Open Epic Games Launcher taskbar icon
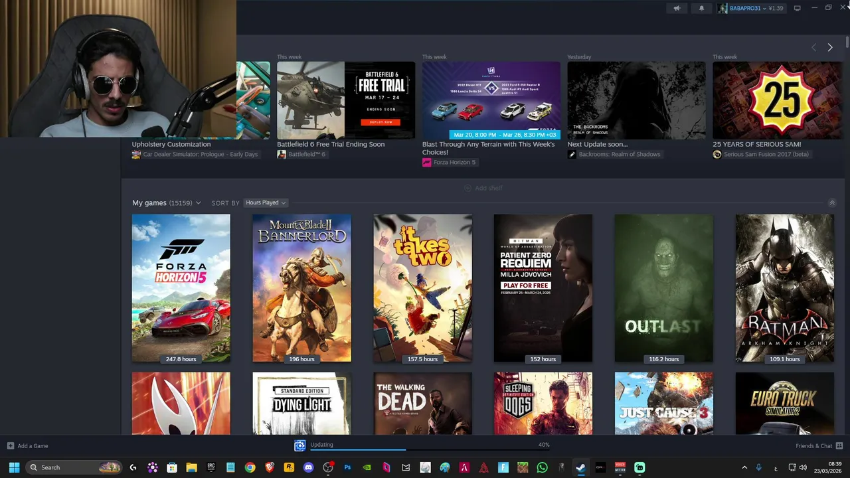This screenshot has height=478, width=850. 211,467
